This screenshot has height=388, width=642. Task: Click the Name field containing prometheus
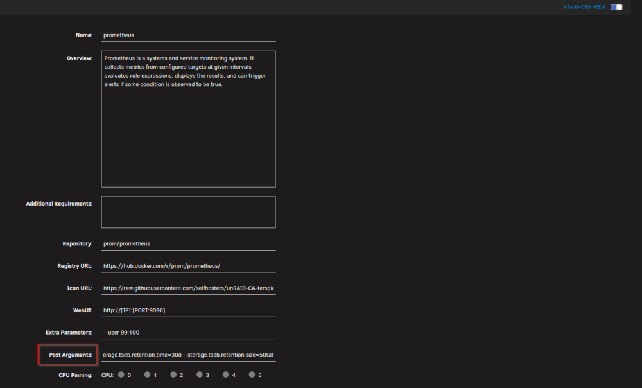pyautogui.click(x=188, y=35)
